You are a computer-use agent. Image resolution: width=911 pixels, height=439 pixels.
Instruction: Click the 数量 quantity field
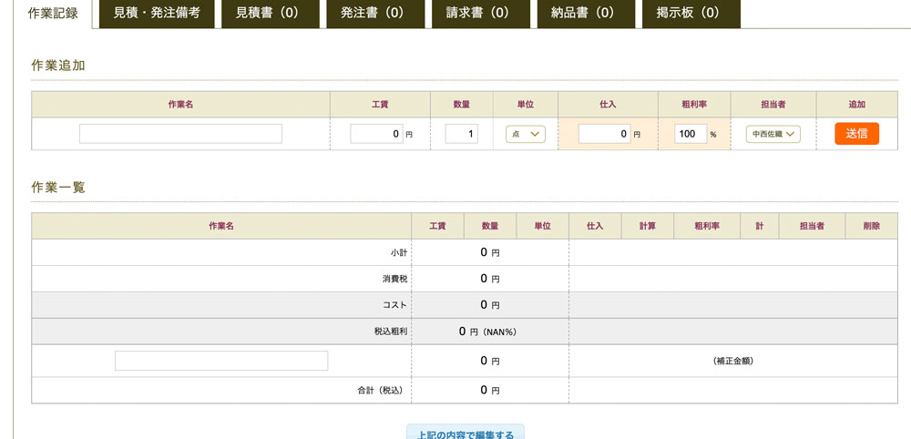[462, 134]
